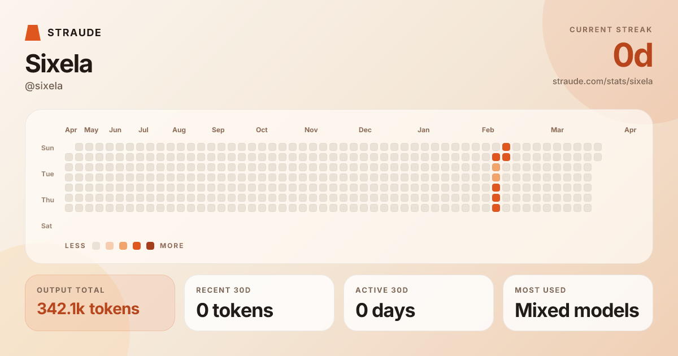This screenshot has width=678, height=356.
Task: Select the Most Used models card
Action: (x=578, y=303)
